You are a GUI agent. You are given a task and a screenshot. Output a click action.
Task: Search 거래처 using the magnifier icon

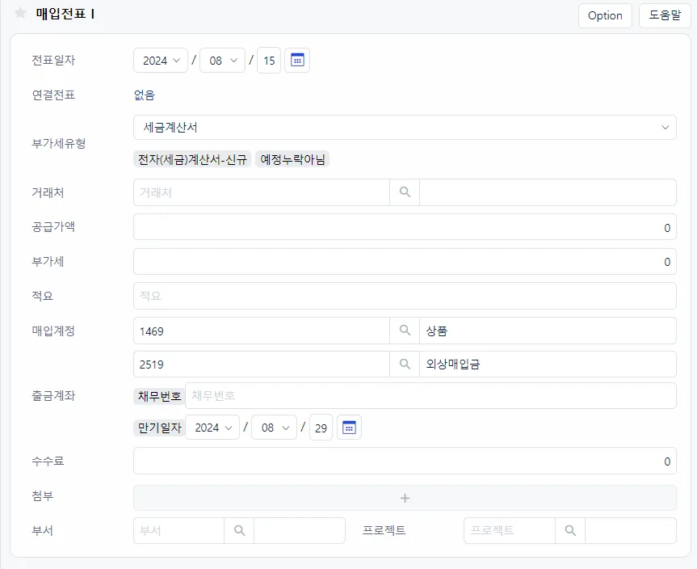pyautogui.click(x=405, y=192)
